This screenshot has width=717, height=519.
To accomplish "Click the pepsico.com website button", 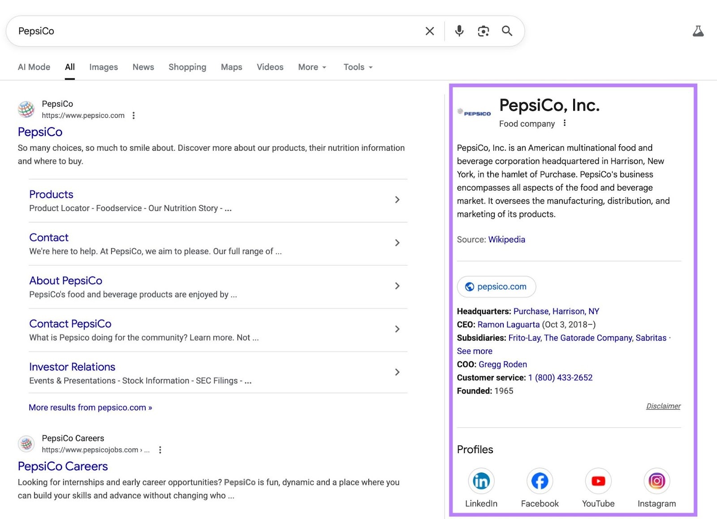I will (x=496, y=287).
